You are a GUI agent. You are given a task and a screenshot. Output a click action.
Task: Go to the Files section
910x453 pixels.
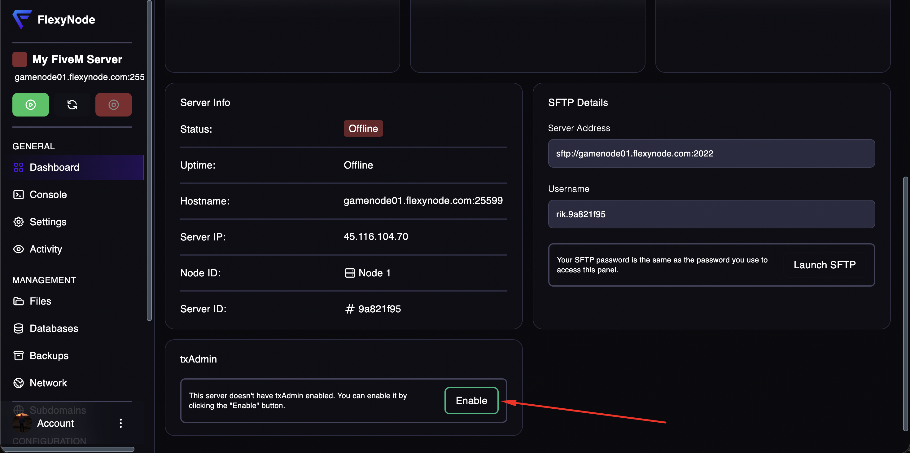click(40, 301)
